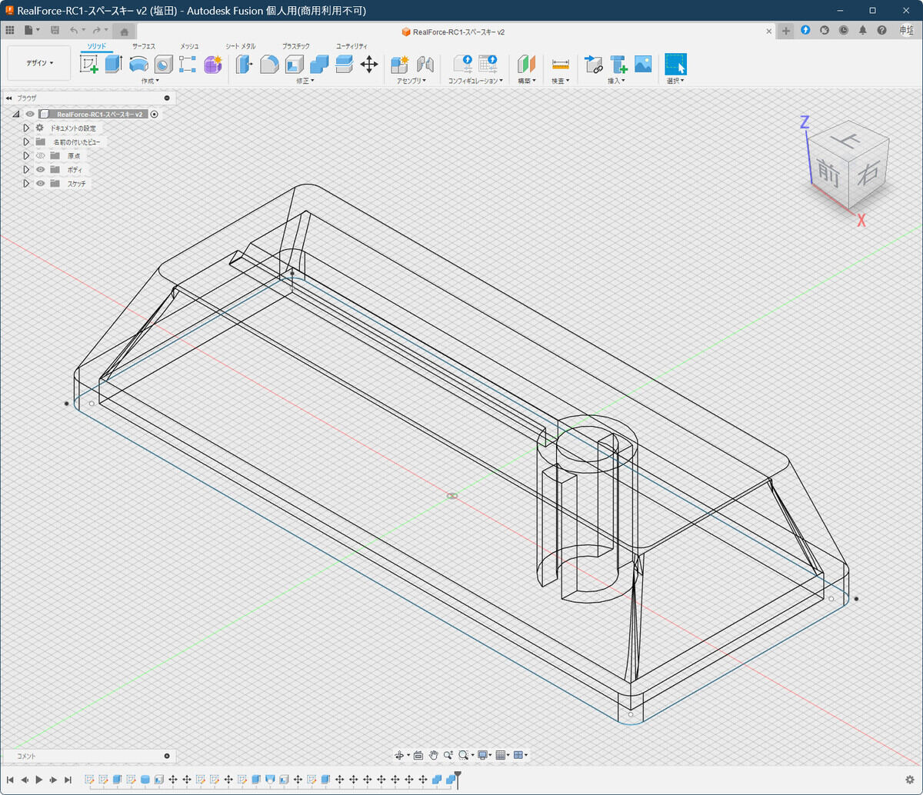Viewport: 923px width, 795px height.
Task: Click the Insert Canvas image icon
Action: pos(643,65)
